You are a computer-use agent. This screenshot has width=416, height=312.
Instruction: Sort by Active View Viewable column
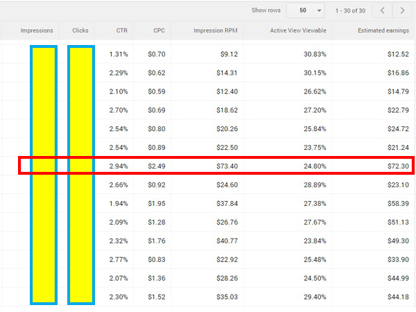298,31
